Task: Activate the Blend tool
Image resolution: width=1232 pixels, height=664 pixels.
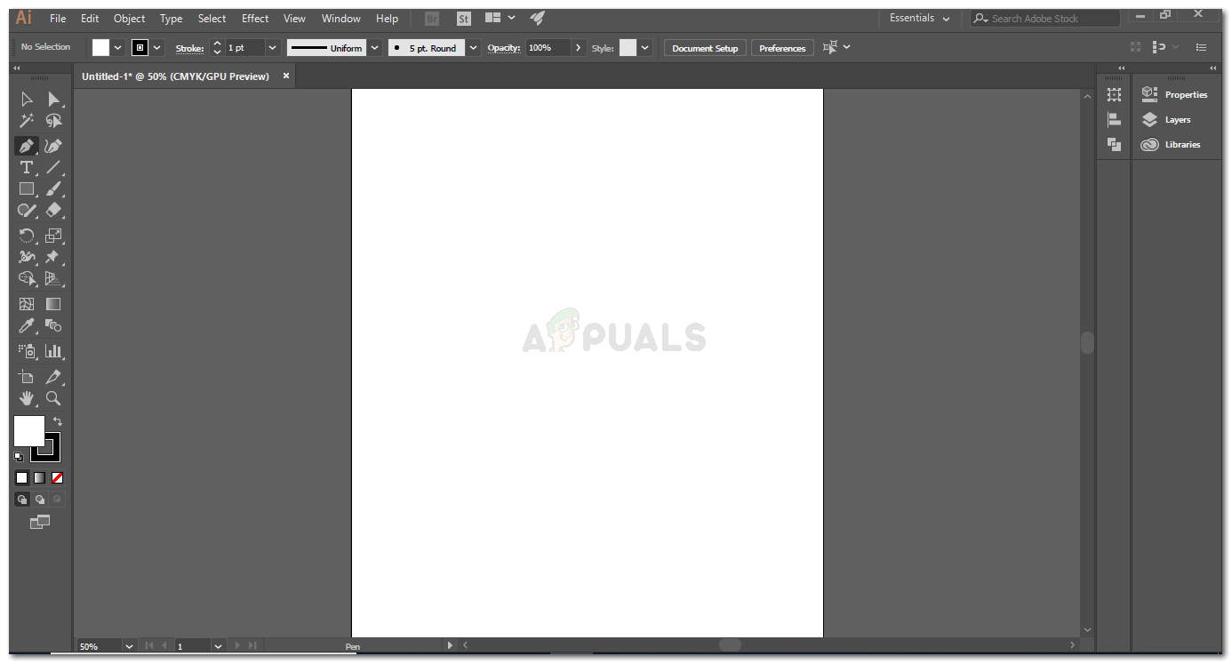Action: 53,325
